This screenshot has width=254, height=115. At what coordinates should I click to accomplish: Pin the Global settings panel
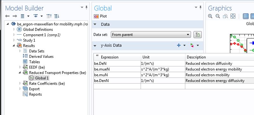point(200,8)
